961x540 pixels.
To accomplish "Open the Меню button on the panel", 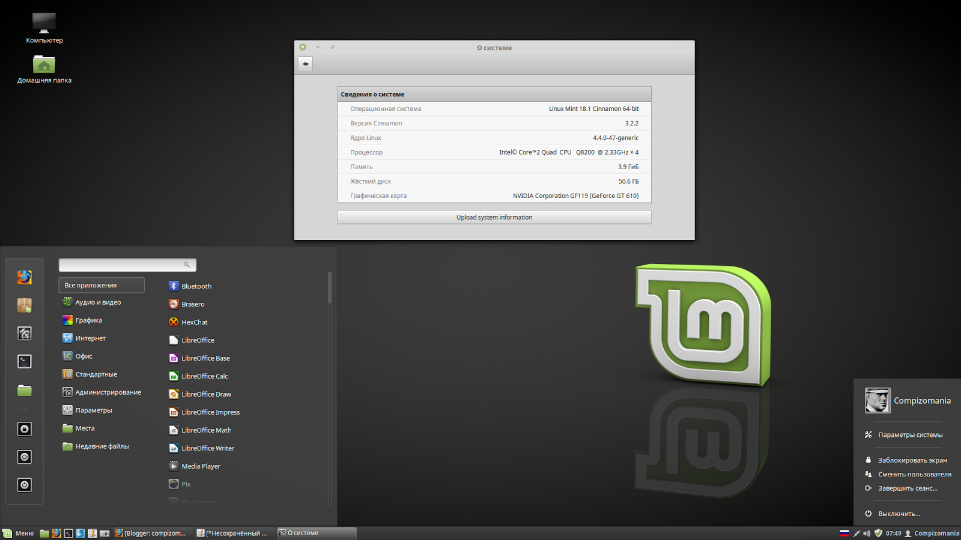I will tap(18, 533).
